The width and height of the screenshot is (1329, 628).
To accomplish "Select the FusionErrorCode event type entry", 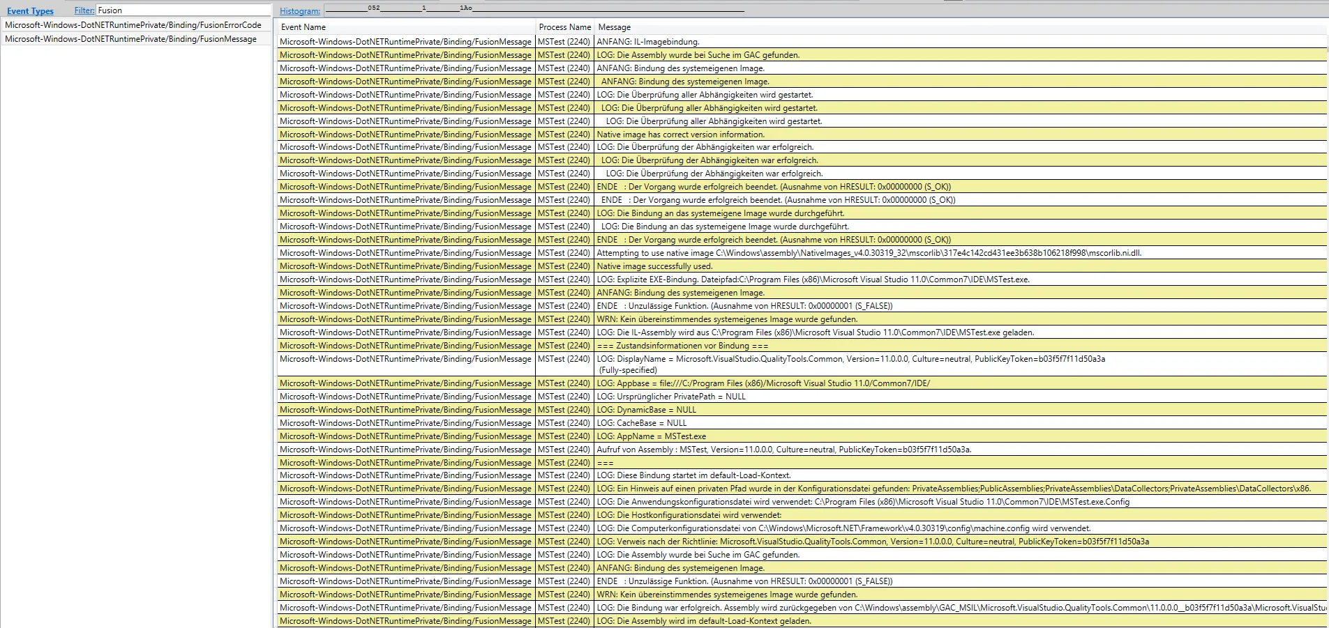I will click(133, 24).
